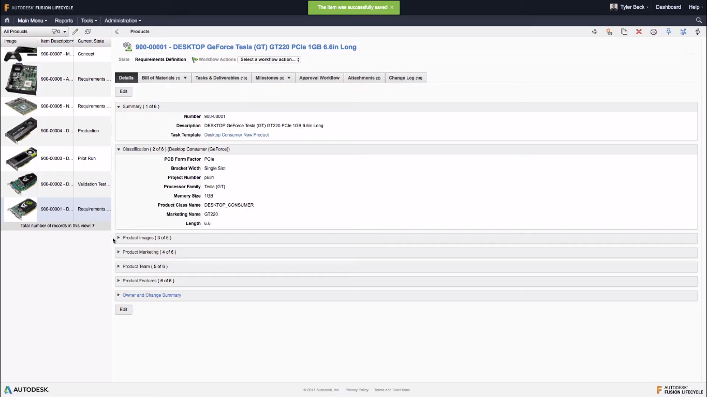Open the Reports menu item

tap(64, 21)
